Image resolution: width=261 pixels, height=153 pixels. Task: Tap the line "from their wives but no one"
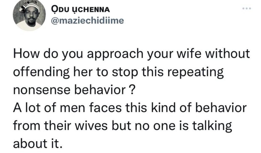(x=122, y=126)
